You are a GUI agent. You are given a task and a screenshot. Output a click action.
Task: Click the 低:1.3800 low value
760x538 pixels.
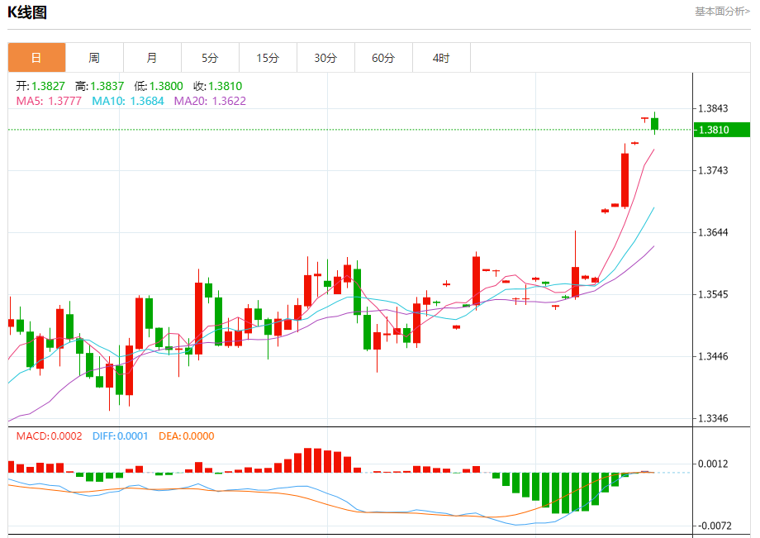(159, 86)
